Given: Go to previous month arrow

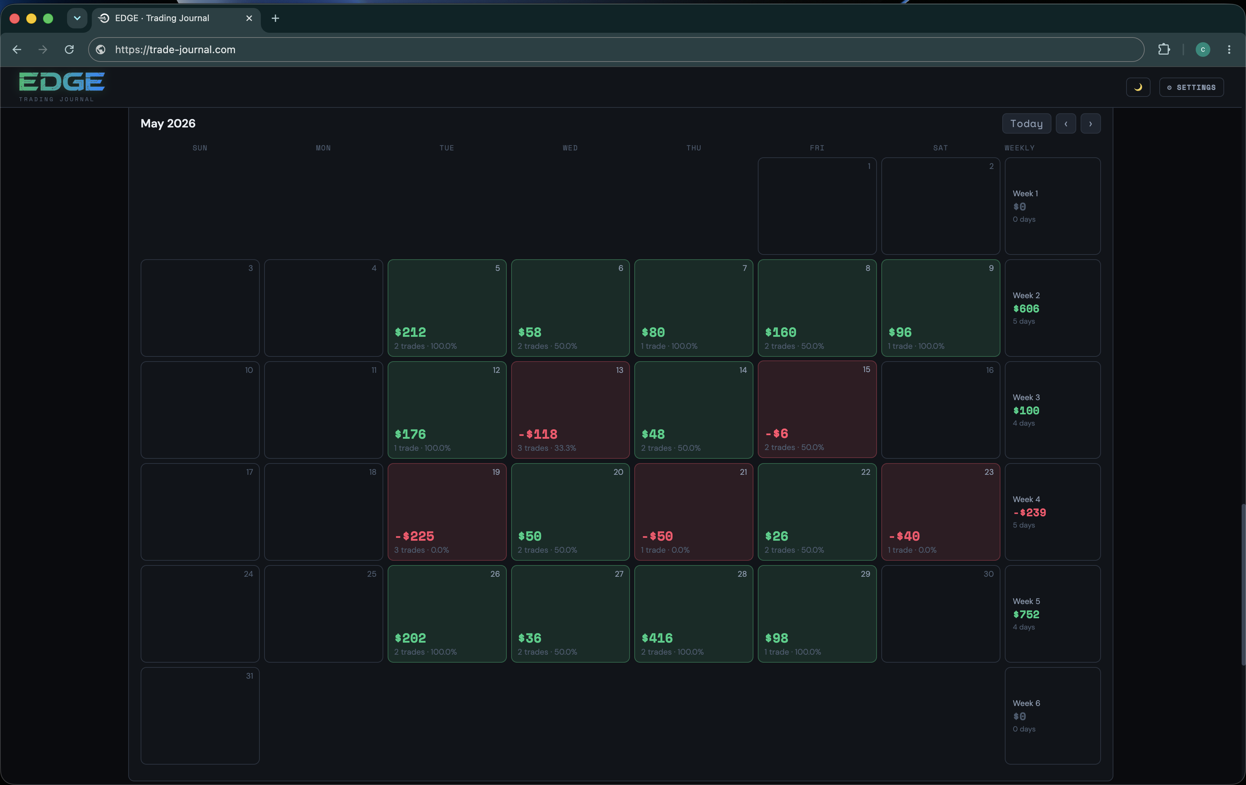Looking at the screenshot, I should coord(1065,123).
